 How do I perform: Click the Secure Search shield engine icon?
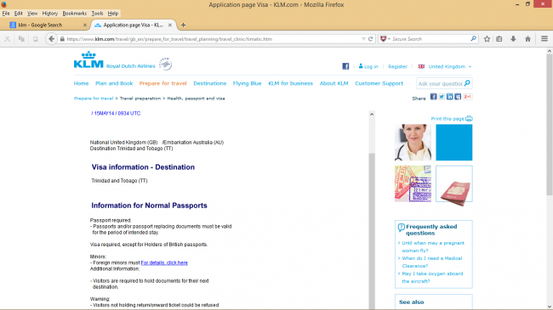point(384,39)
